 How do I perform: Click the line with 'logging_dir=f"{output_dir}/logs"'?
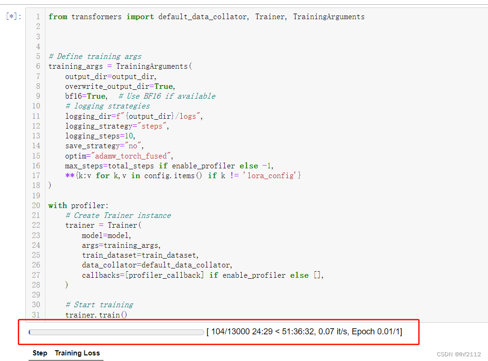[x=134, y=116]
